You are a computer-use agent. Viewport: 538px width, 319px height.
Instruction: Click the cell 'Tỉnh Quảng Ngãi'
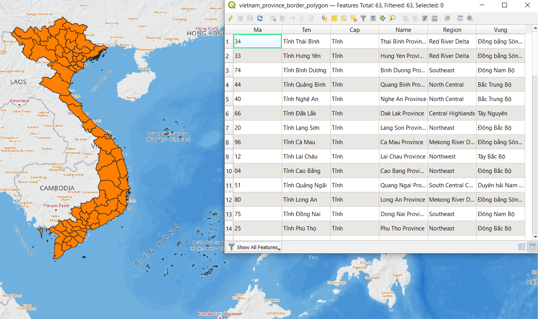(x=306, y=185)
